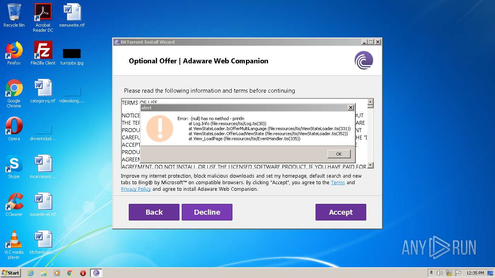Maximize the BitTorrent Install Wizard
The image size is (495, 278).
click(370, 42)
